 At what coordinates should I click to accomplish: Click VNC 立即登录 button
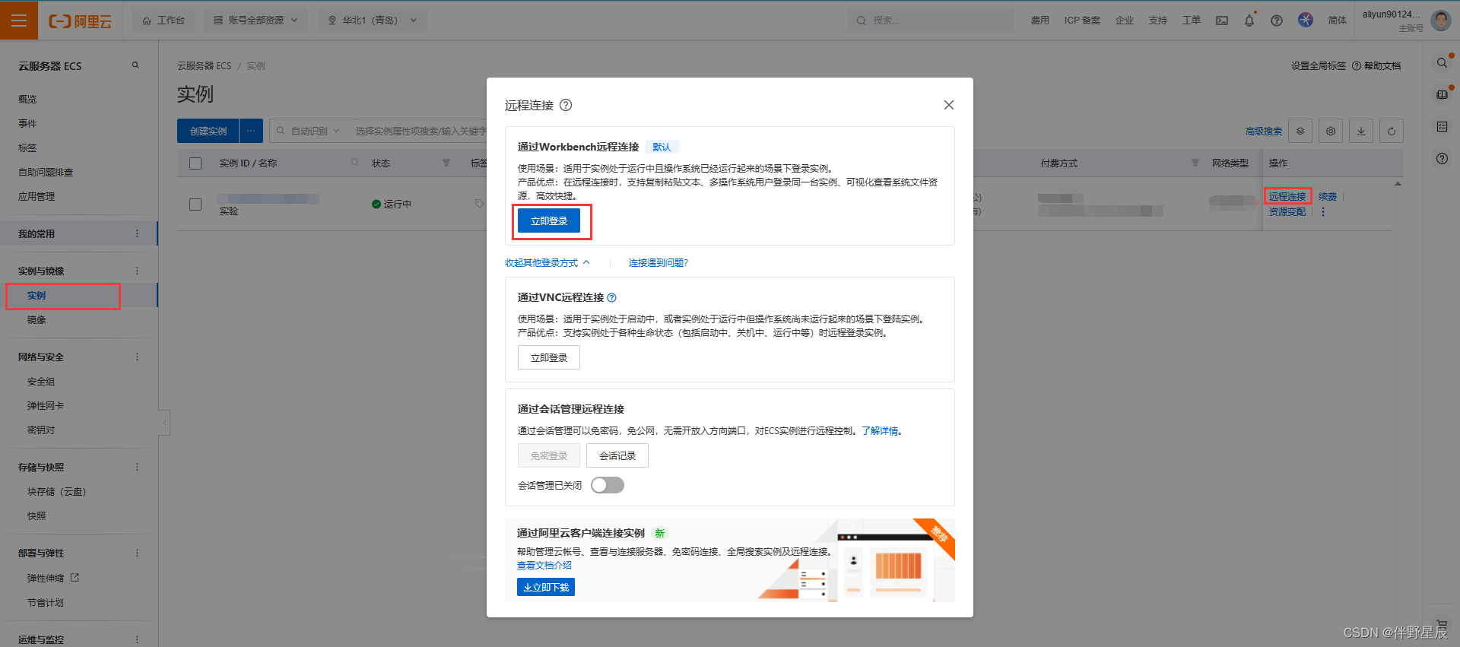pos(549,357)
